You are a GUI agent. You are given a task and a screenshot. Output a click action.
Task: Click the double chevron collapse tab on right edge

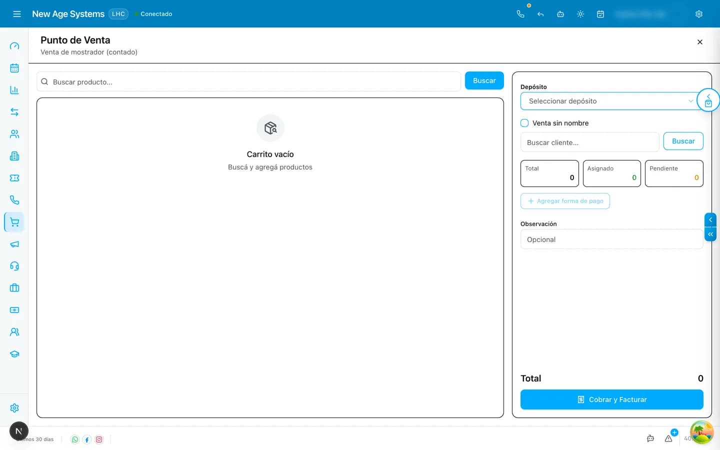tap(710, 234)
